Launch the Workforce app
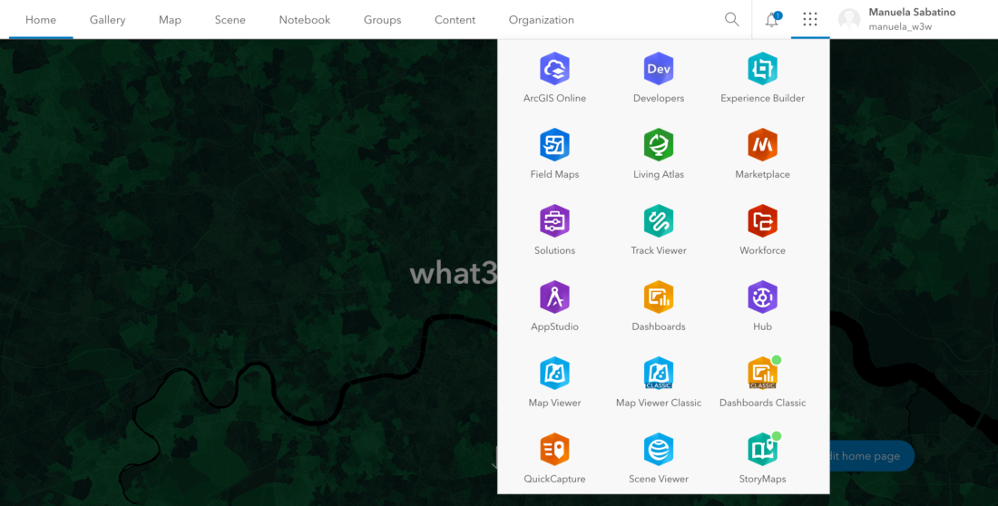 762,230
